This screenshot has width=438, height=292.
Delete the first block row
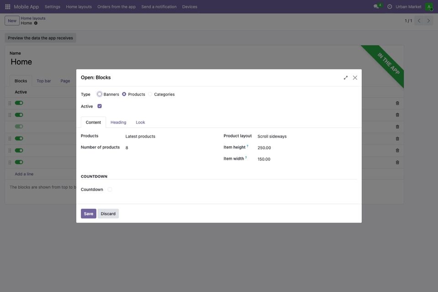point(397,103)
